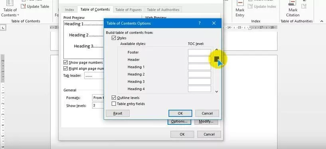Click the Reset button
Image resolution: width=326 pixels, height=149 pixels.
[118, 113]
